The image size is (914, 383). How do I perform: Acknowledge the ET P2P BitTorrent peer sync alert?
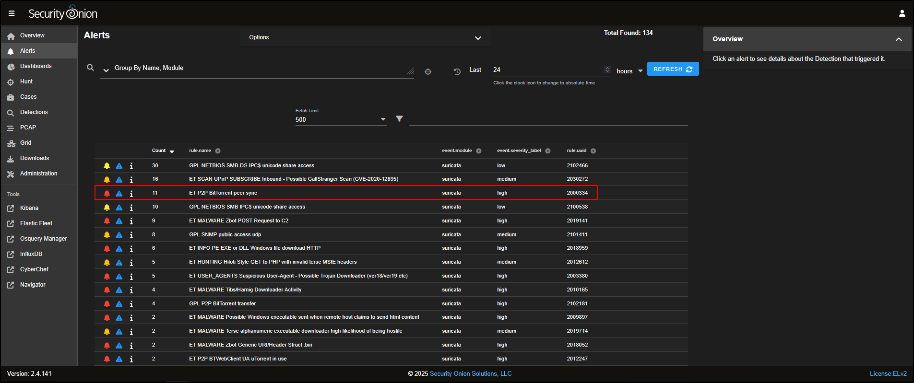[x=107, y=193]
